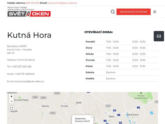Click the floating envelope contact icon
The width and height of the screenshot is (165, 124).
[159, 36]
